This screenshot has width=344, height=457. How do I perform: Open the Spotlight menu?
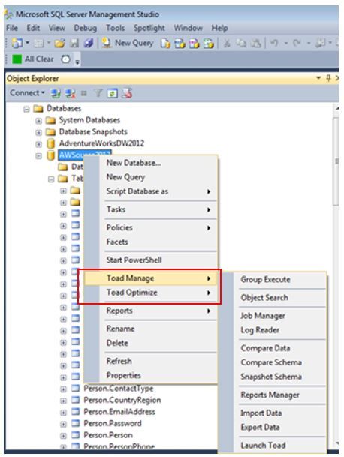tap(149, 28)
